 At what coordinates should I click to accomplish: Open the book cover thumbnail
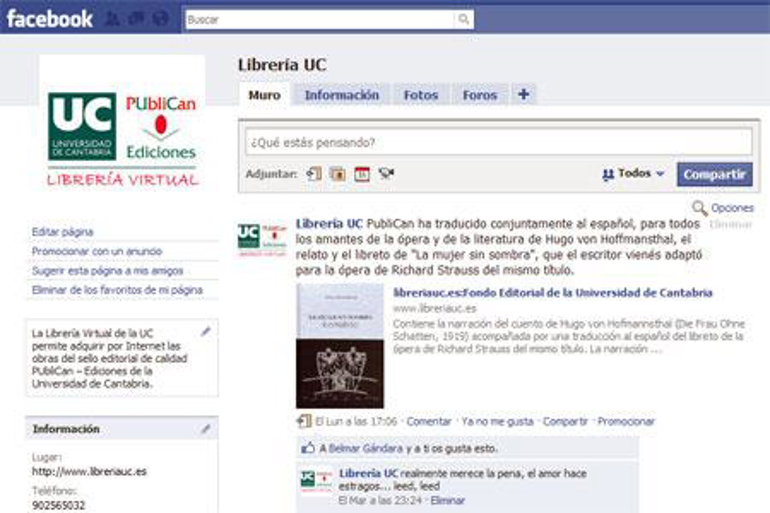tap(340, 345)
